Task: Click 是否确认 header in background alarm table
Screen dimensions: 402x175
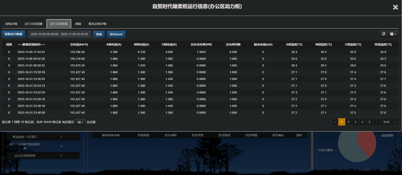Action: (x=278, y=135)
